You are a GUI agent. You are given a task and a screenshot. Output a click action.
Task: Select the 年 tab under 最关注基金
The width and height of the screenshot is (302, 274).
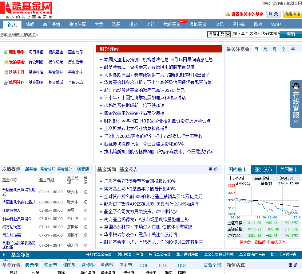(x=293, y=49)
